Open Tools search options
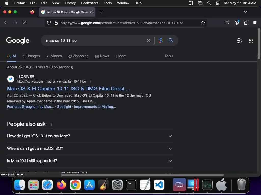 click(169, 56)
